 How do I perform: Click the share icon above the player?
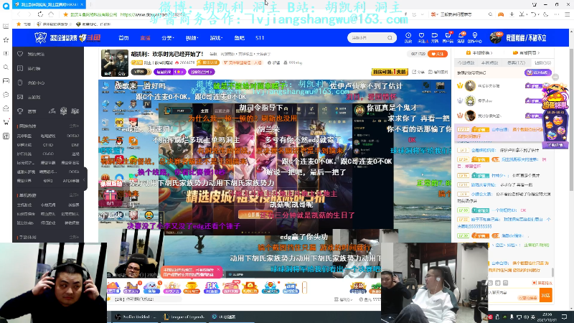pos(418,72)
